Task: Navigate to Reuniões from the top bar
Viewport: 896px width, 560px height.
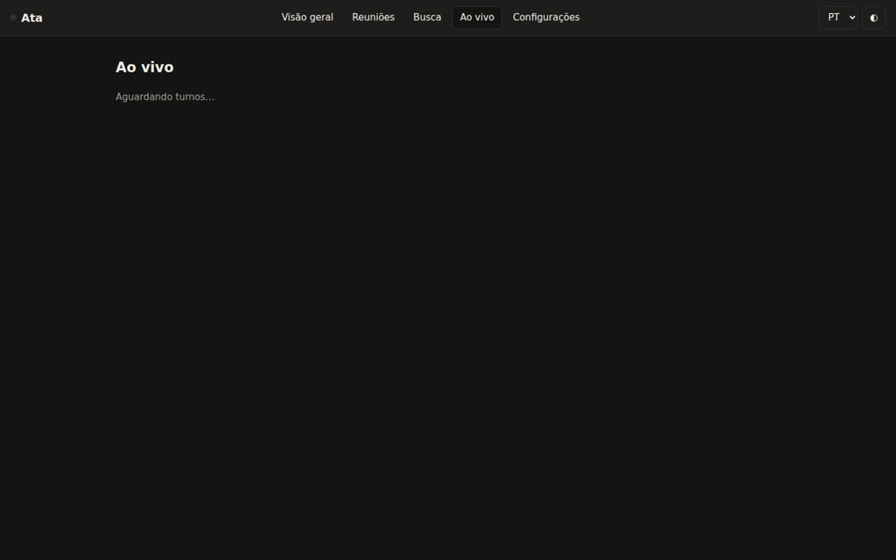Action: [373, 18]
